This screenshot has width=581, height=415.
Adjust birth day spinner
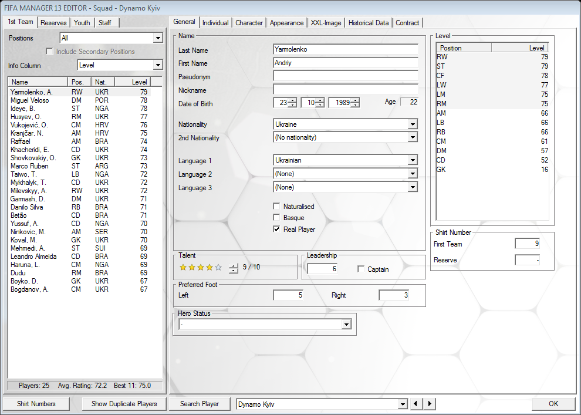pos(292,103)
